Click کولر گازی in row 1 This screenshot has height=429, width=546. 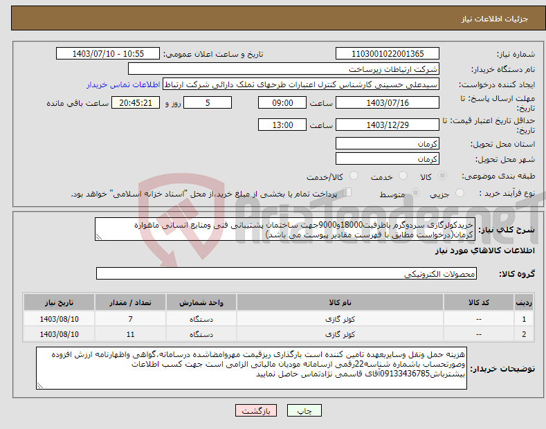[x=340, y=319]
